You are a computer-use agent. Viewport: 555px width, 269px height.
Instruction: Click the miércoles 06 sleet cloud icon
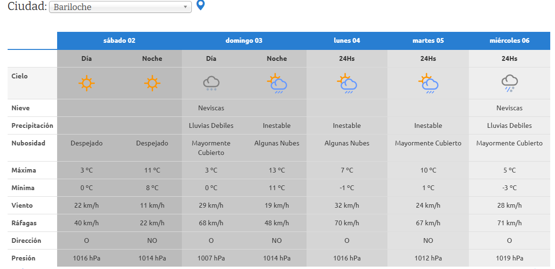(x=509, y=83)
